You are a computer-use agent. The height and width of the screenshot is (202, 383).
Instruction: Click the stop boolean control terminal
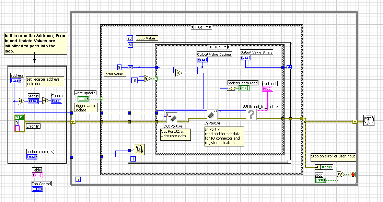321,180
